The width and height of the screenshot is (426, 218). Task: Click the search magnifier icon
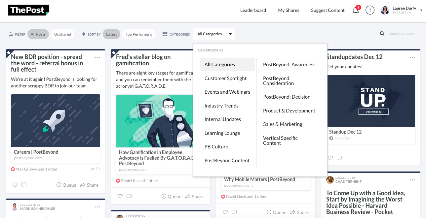coord(382,33)
